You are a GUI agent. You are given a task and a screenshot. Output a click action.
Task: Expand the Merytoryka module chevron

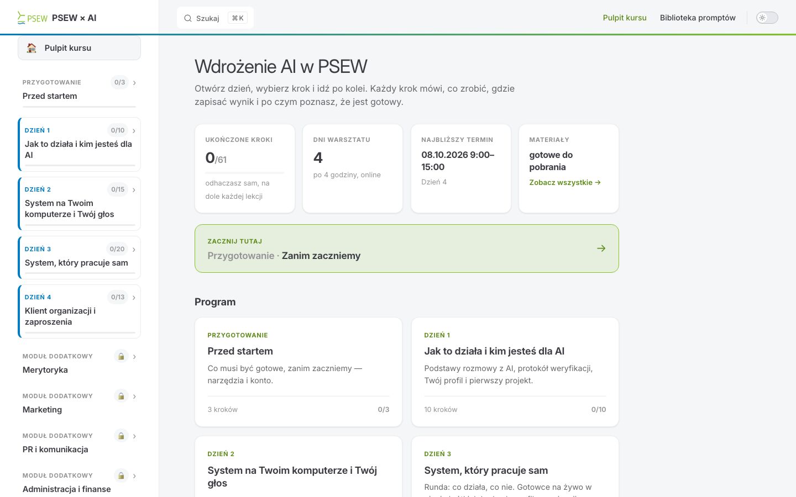pos(134,357)
